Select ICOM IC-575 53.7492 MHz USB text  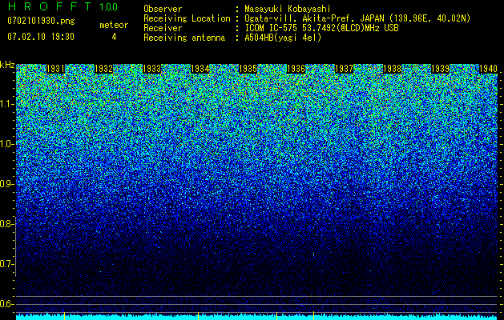[x=321, y=28]
